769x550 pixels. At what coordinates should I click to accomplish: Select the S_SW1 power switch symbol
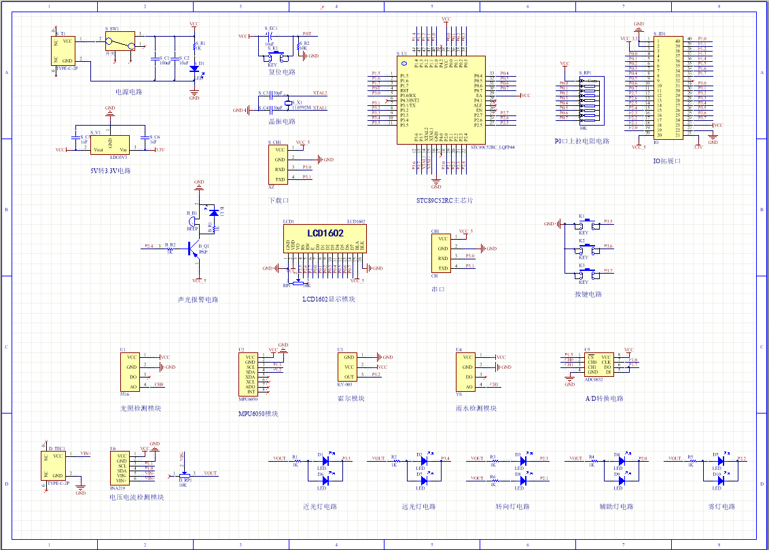tap(120, 41)
